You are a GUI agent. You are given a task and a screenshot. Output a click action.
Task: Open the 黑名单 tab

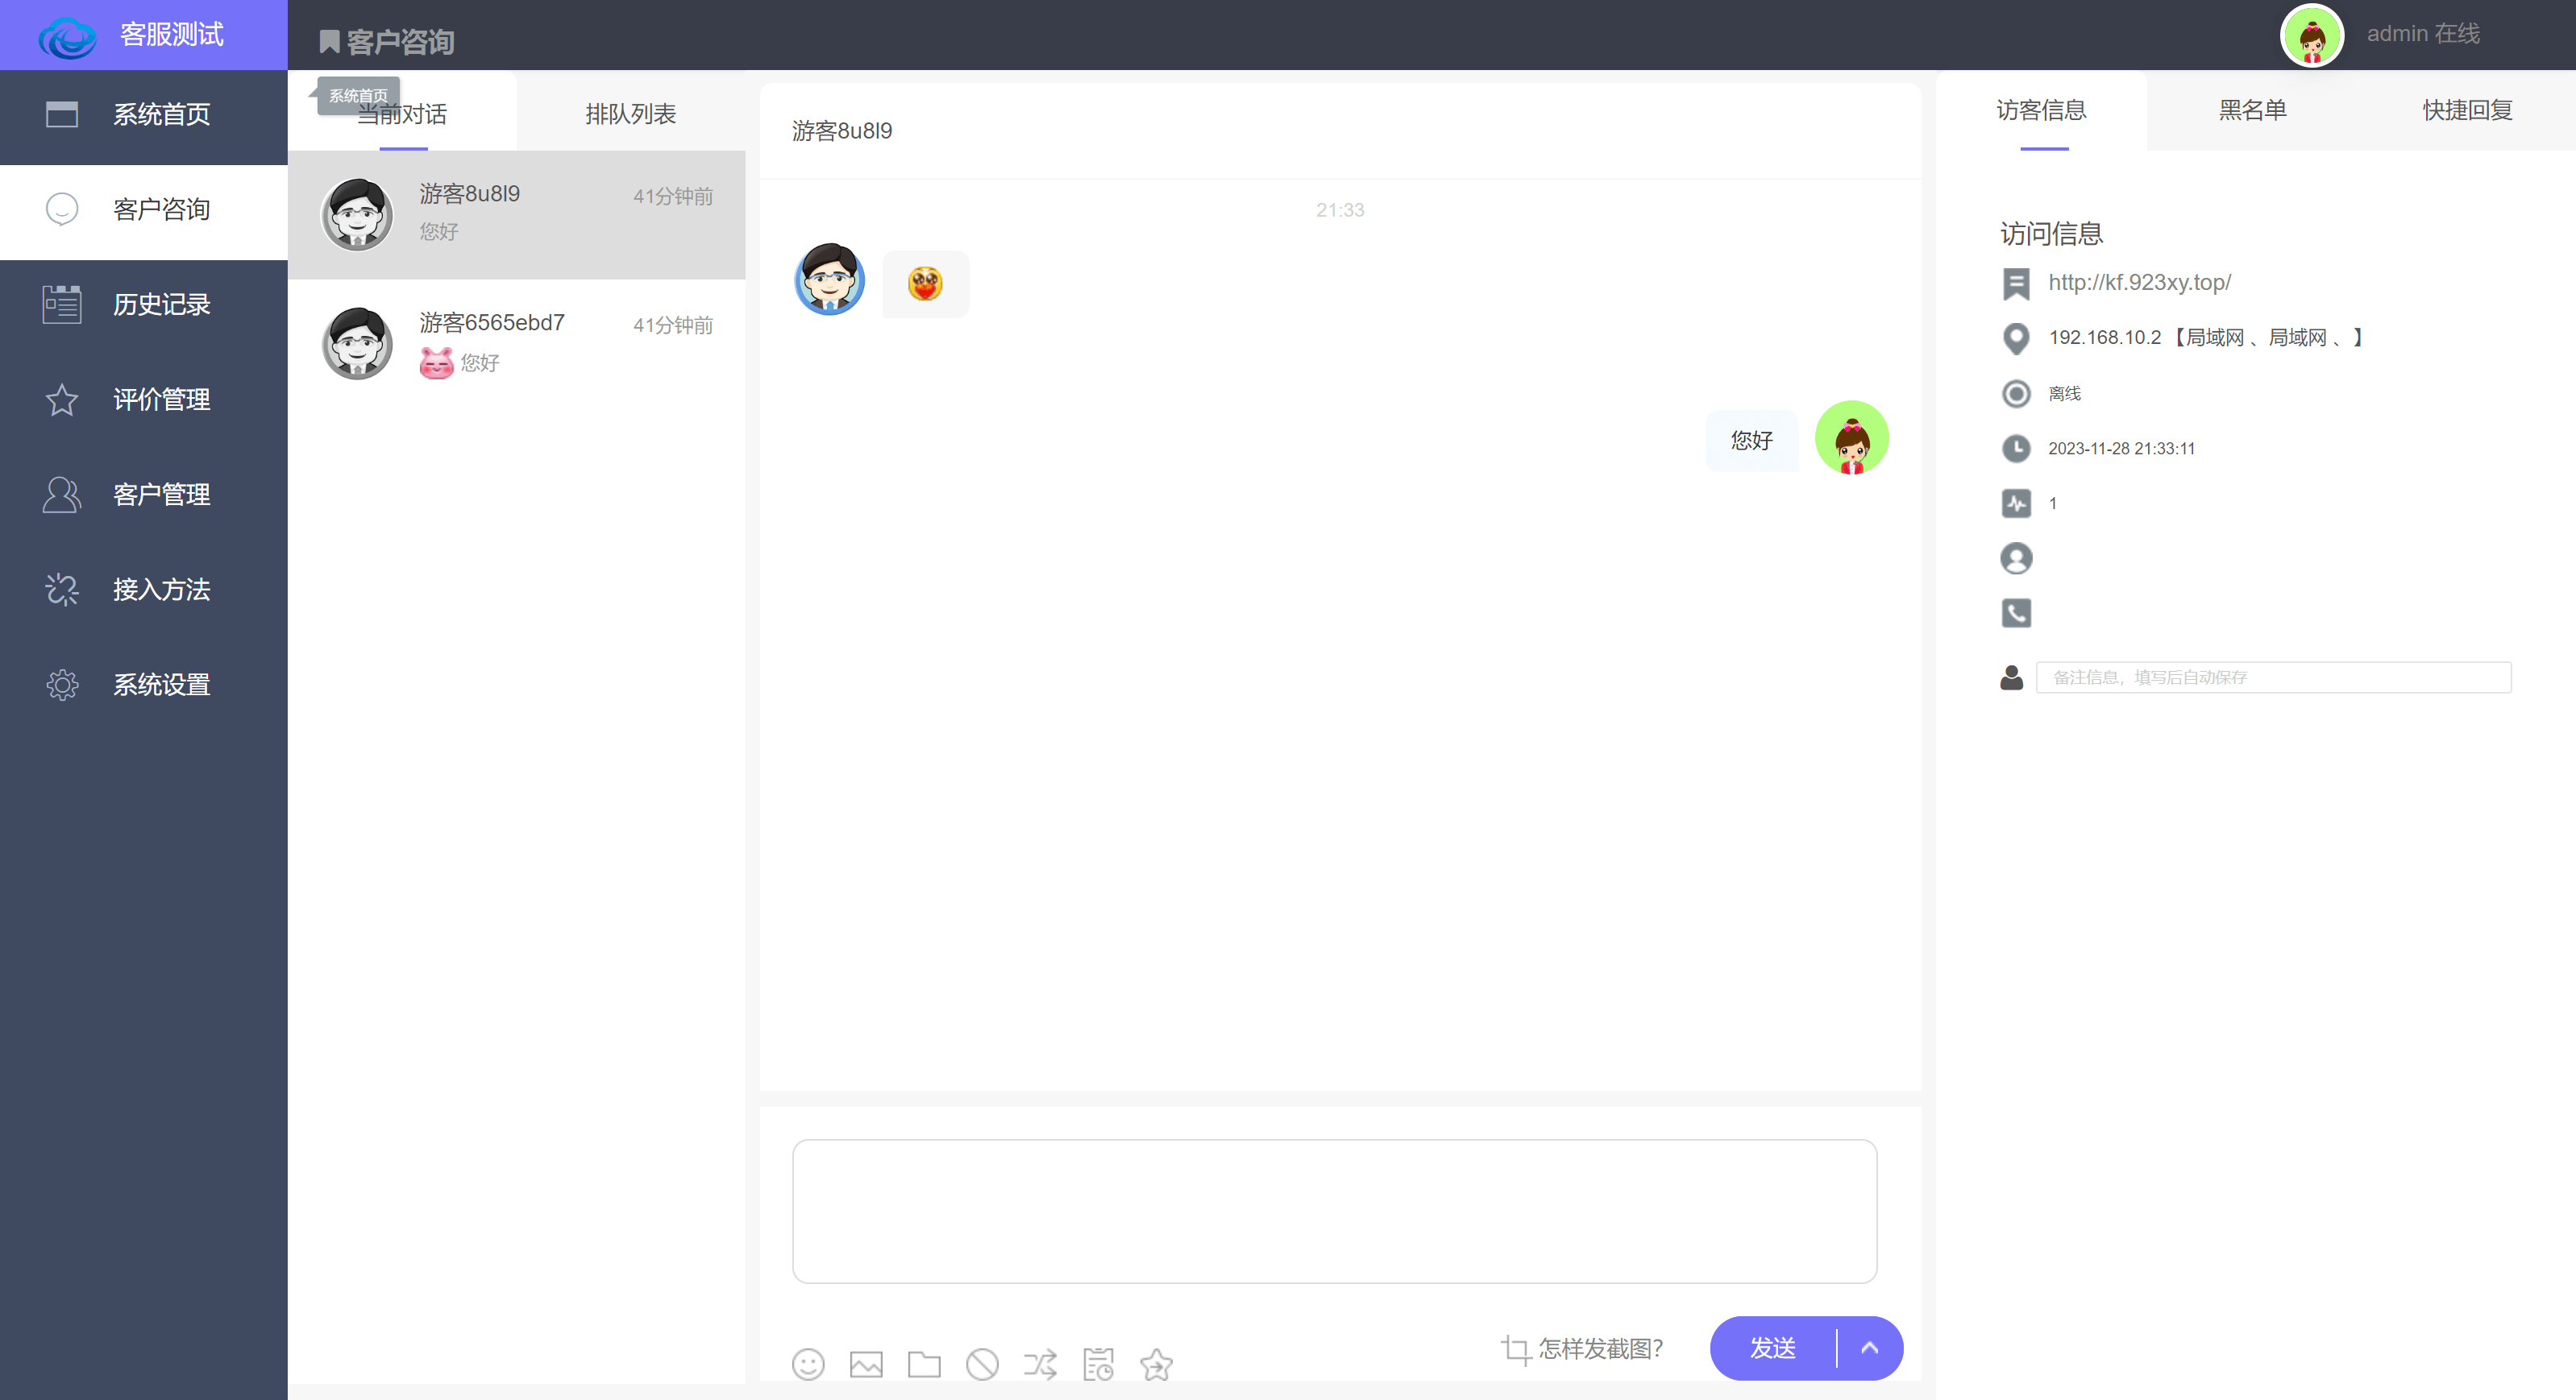pos(2253,110)
